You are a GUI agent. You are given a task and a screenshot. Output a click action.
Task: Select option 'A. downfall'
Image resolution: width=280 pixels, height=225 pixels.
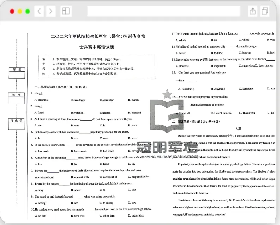click(182, 66)
